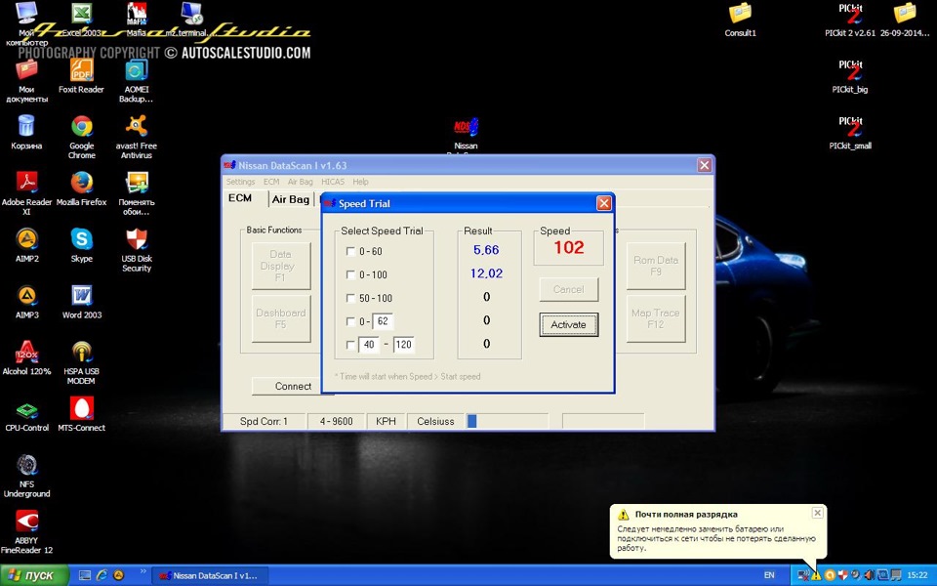Click the start speed field showing 40

point(369,345)
